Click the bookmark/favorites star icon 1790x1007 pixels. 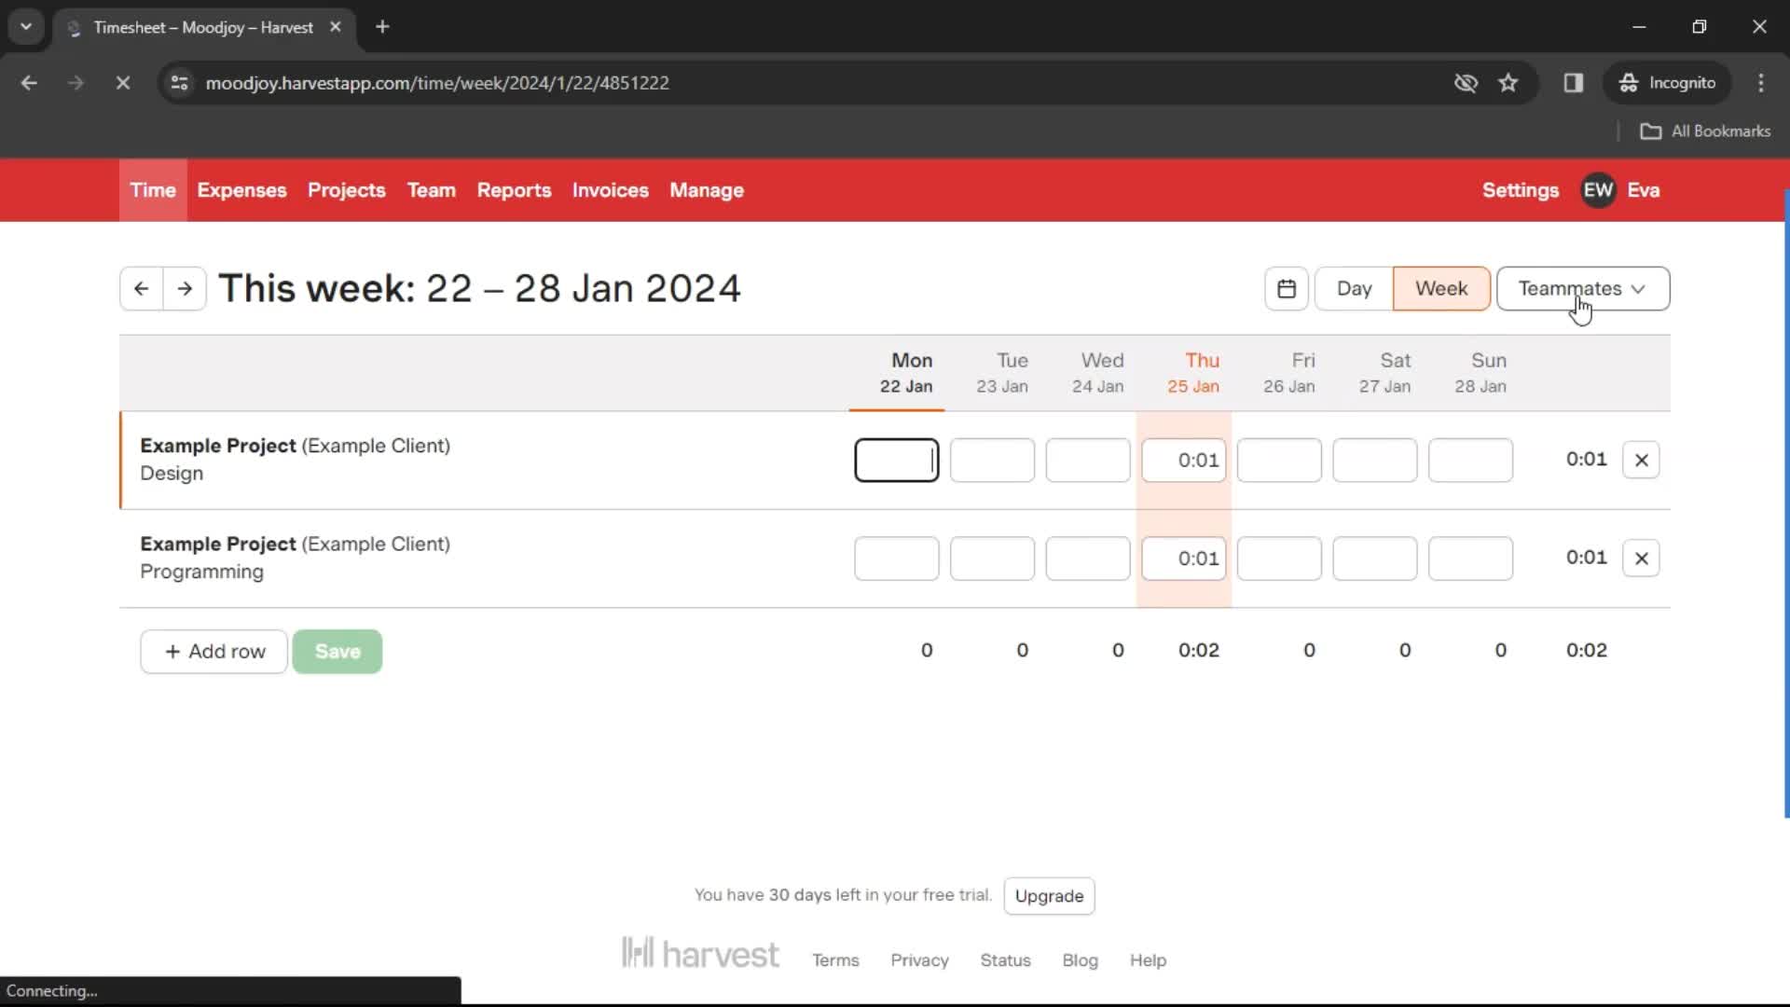1508,82
